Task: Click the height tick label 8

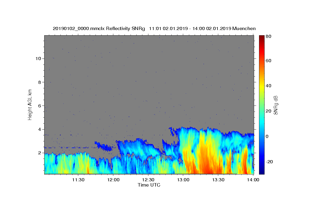Action: click(39, 82)
